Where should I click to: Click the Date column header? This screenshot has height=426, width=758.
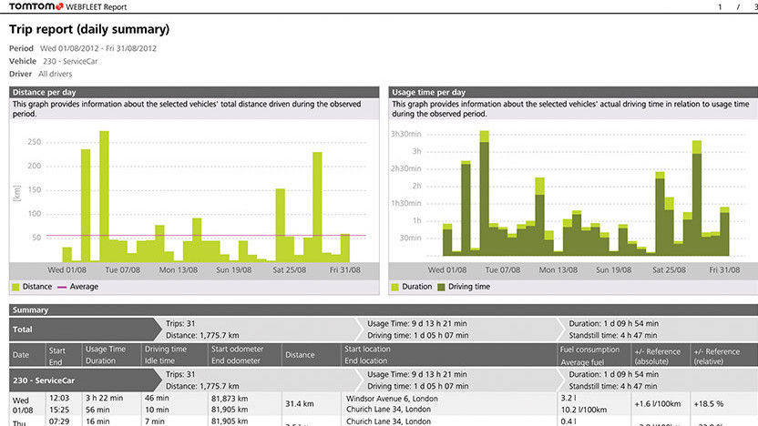[x=18, y=355]
